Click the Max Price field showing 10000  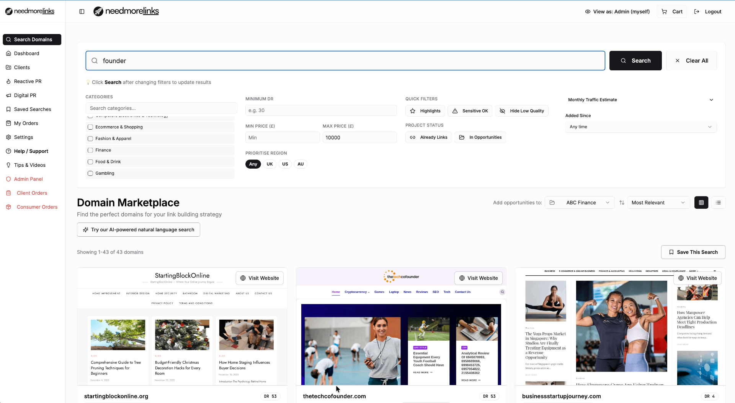360,138
